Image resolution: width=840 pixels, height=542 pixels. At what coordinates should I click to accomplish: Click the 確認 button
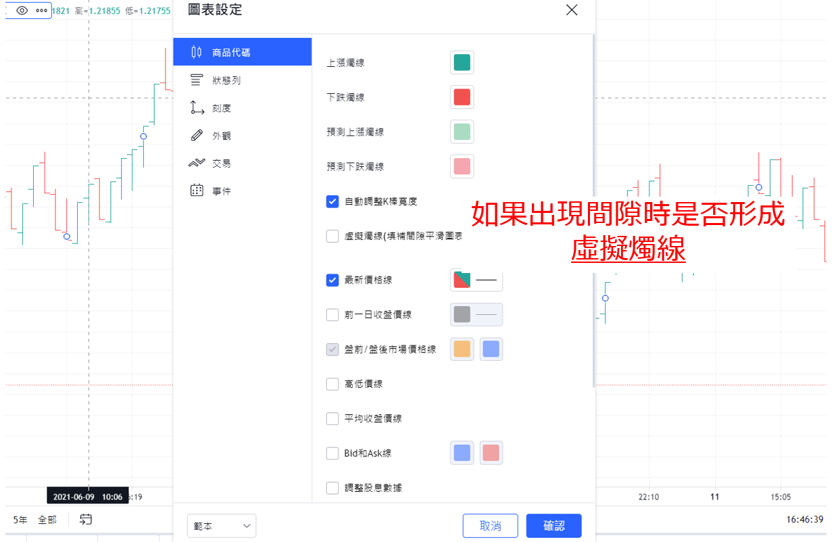[x=554, y=526]
